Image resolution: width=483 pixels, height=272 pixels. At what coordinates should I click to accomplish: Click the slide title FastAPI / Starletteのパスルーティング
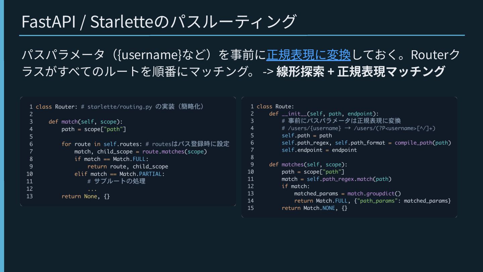click(x=159, y=21)
